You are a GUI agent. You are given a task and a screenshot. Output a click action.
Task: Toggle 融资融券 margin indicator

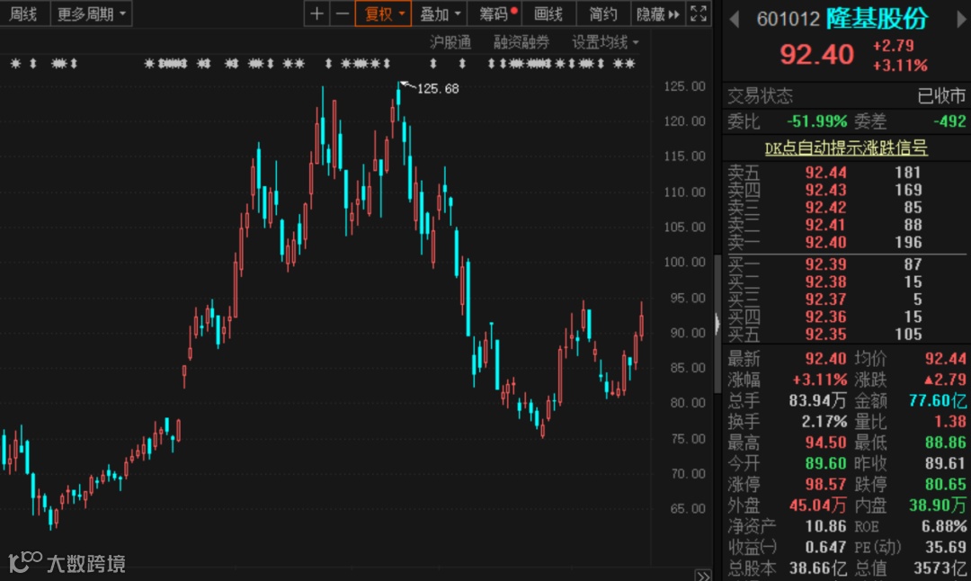521,42
